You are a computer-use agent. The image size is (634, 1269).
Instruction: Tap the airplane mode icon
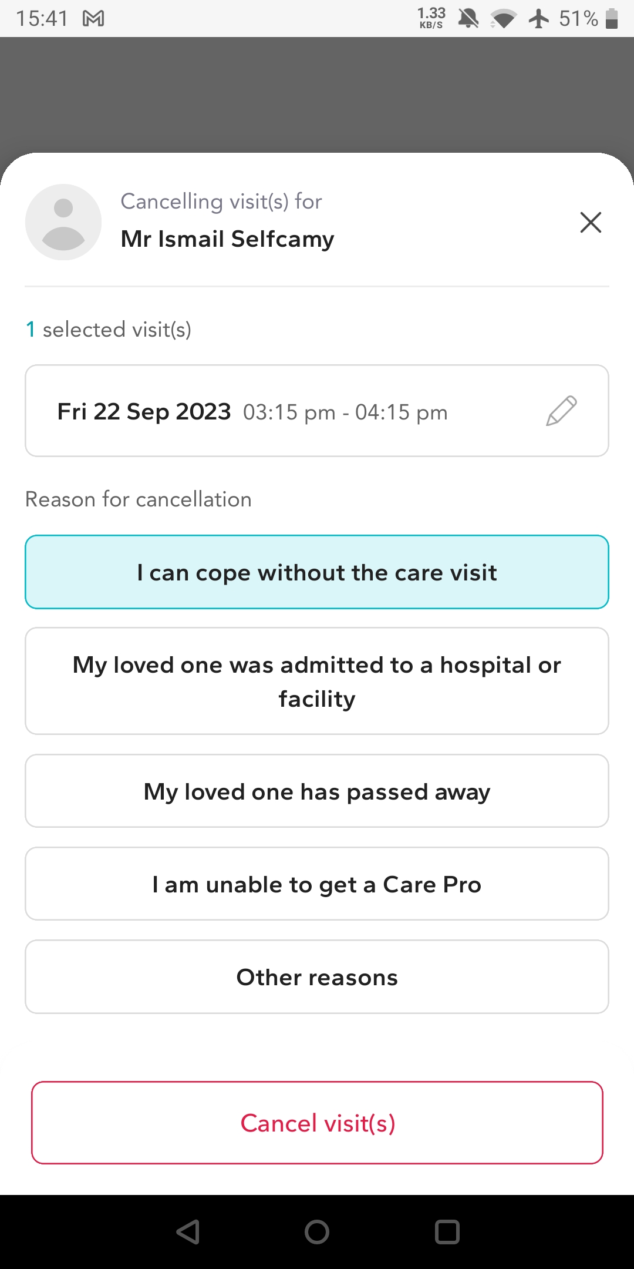[x=538, y=19]
